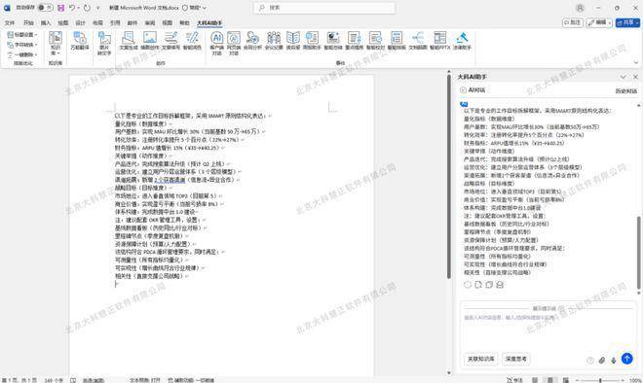Open the user account icon
Image resolution: width=643 pixels, height=383 pixels.
click(x=580, y=8)
